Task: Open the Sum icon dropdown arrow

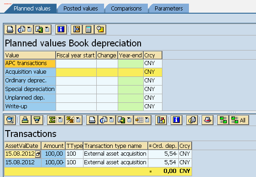Action: point(61,120)
